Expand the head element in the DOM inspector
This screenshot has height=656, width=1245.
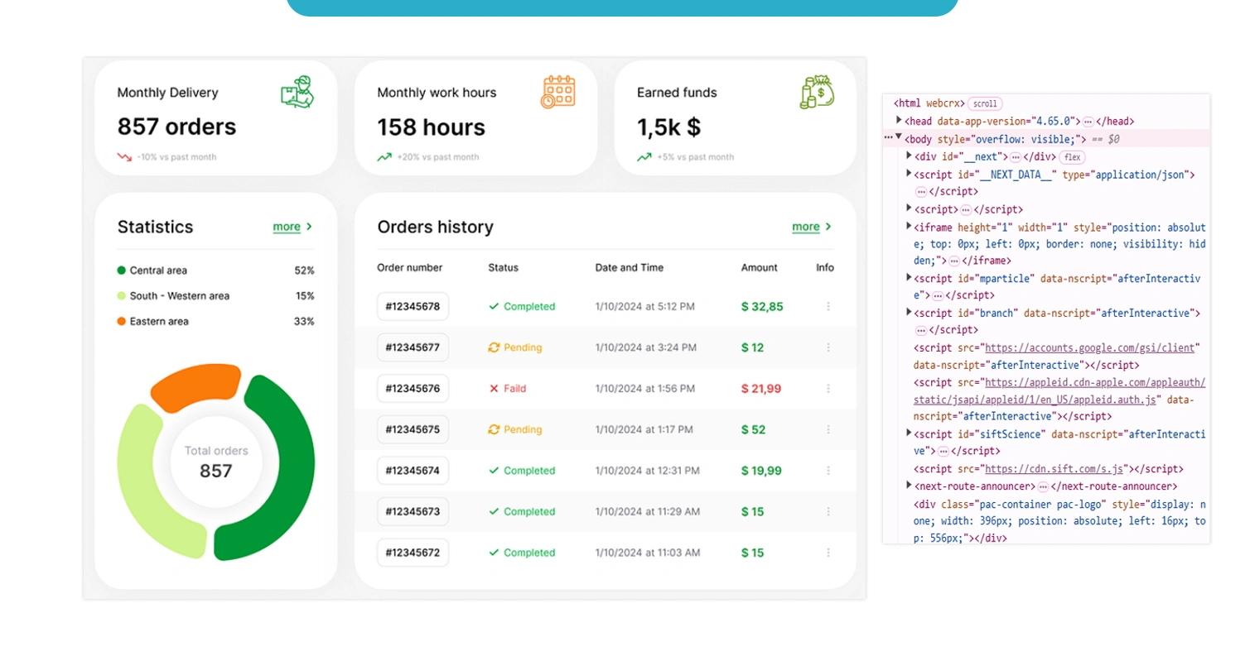(899, 121)
